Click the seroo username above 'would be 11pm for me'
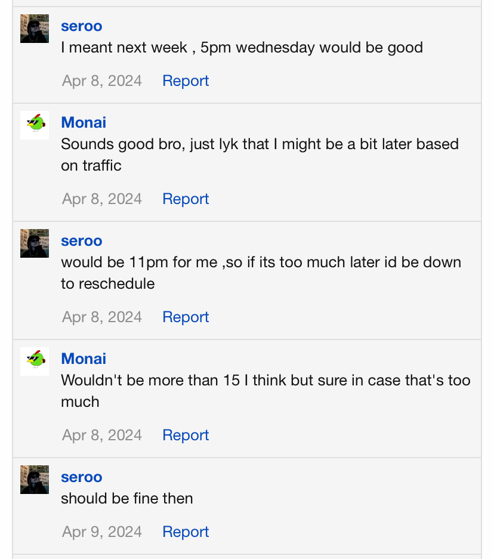The height and width of the screenshot is (559, 494). (81, 241)
